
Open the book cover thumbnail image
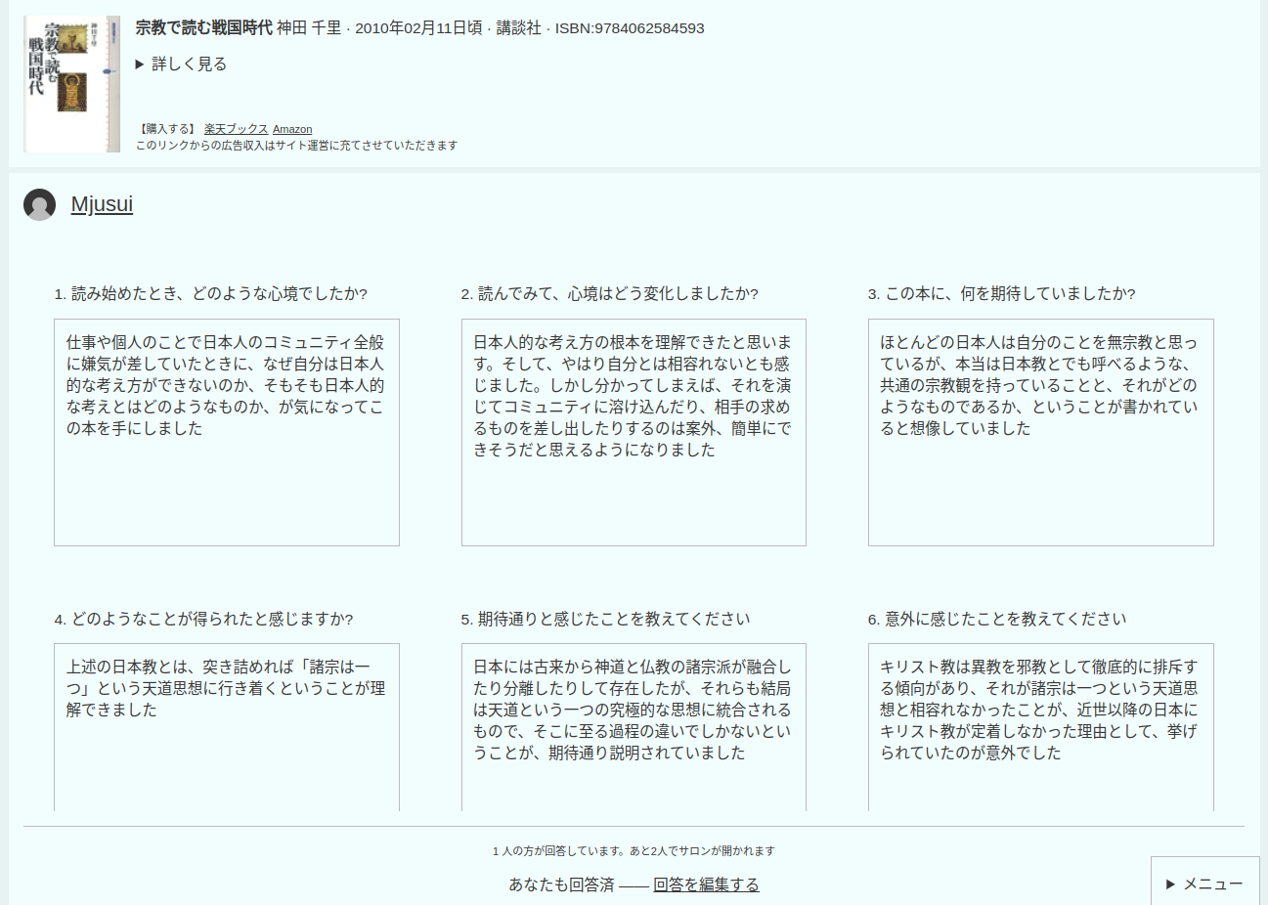pos(71,84)
